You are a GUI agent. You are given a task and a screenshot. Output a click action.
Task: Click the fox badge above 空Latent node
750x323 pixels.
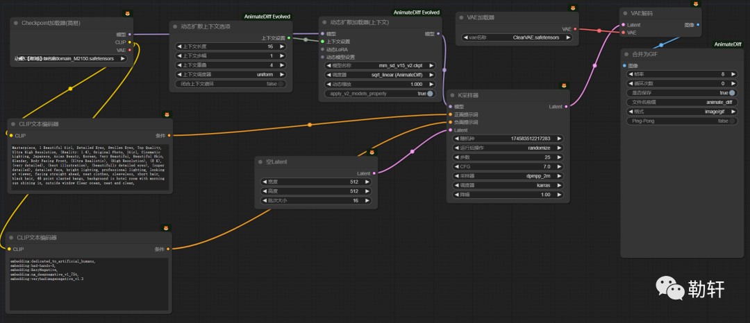[x=371, y=152]
